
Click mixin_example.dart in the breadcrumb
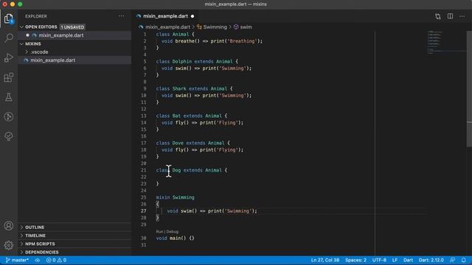(167, 27)
